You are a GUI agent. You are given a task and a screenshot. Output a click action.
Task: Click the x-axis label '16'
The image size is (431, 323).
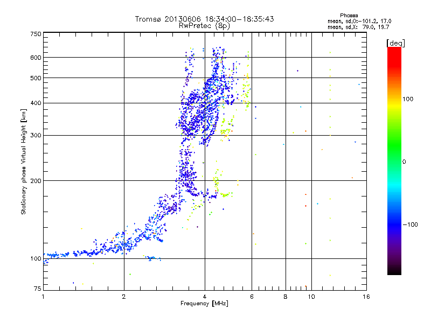tap(366, 297)
